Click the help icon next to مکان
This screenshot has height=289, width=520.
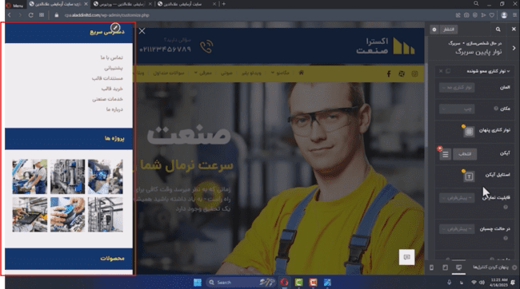(496, 109)
